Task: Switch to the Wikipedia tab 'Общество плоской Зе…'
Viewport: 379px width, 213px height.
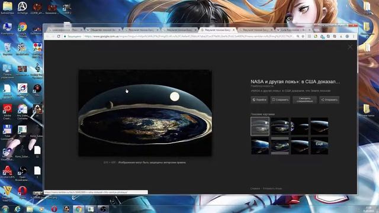Action: pos(103,30)
